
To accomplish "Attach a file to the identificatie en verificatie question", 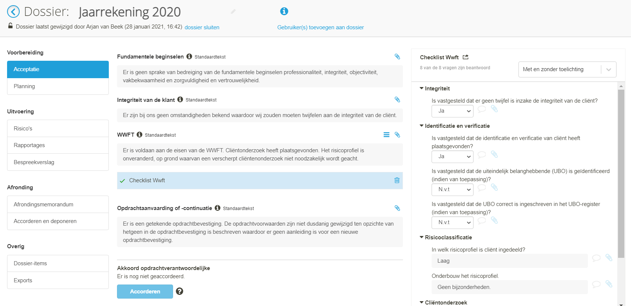I will (494, 154).
